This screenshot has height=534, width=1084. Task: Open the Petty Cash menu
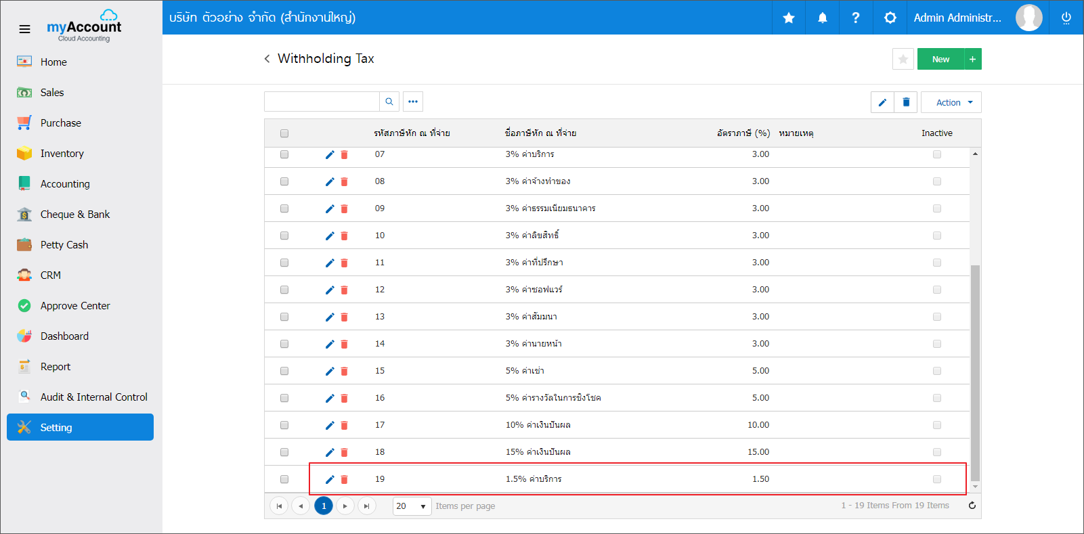81,244
